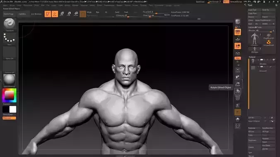This screenshot has width=280, height=157.
Task: Click the Tool palette dock icon
Action: [x=276, y=5]
